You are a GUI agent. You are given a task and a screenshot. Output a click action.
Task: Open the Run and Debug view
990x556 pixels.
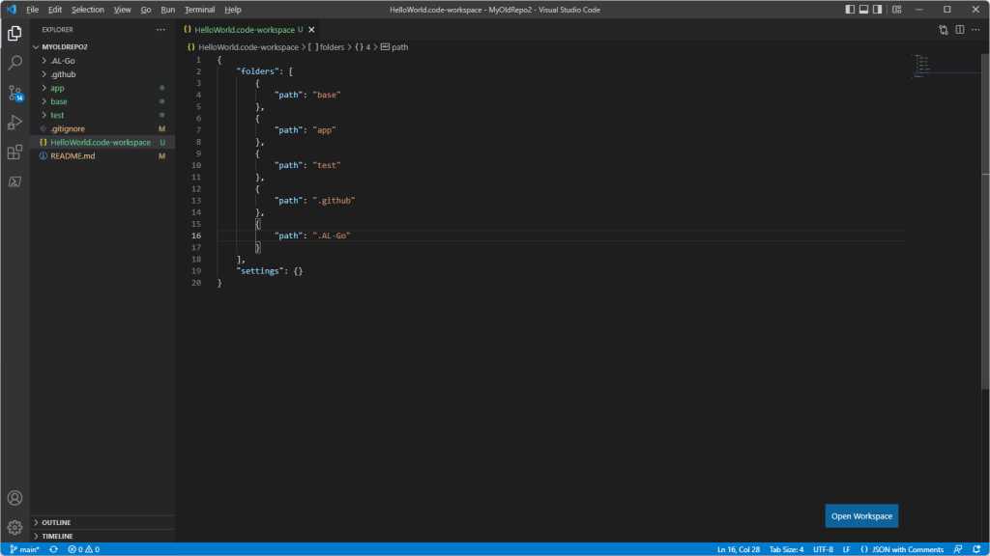click(x=15, y=123)
